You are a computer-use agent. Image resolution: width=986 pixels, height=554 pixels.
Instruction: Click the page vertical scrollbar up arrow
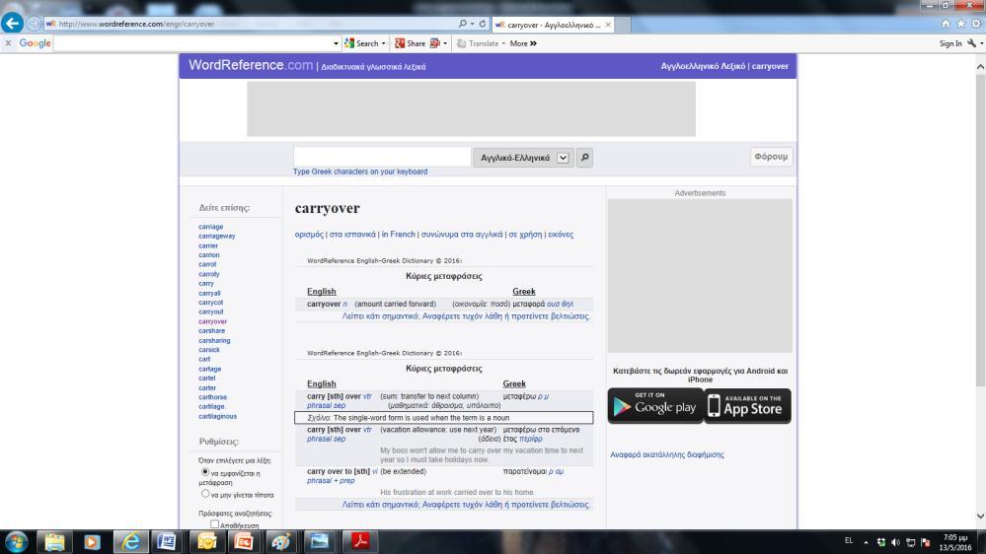point(980,66)
